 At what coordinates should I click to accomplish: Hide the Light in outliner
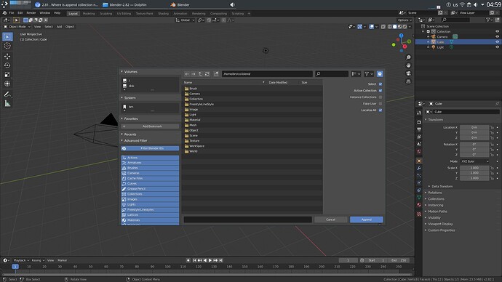pyautogui.click(x=497, y=47)
